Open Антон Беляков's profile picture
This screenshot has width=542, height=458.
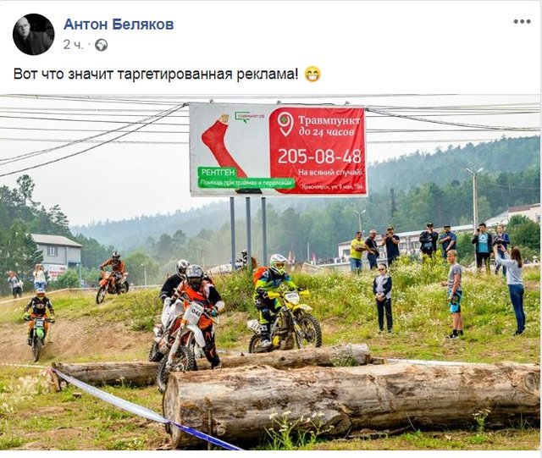click(34, 34)
